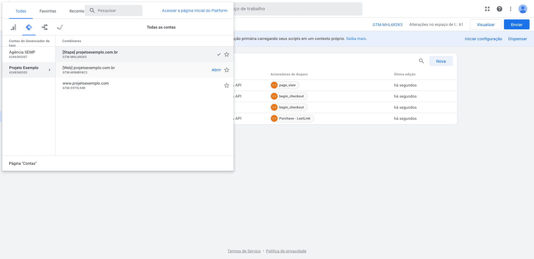Switch to the Favoritas tab
The image size is (534, 259).
(48, 11)
